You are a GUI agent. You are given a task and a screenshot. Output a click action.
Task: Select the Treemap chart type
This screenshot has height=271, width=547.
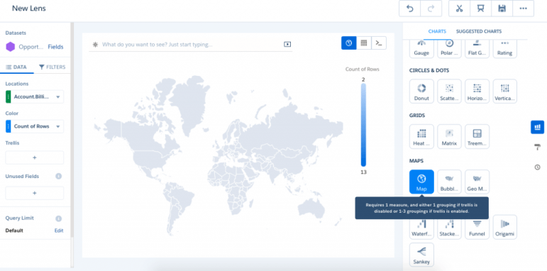pos(477,136)
